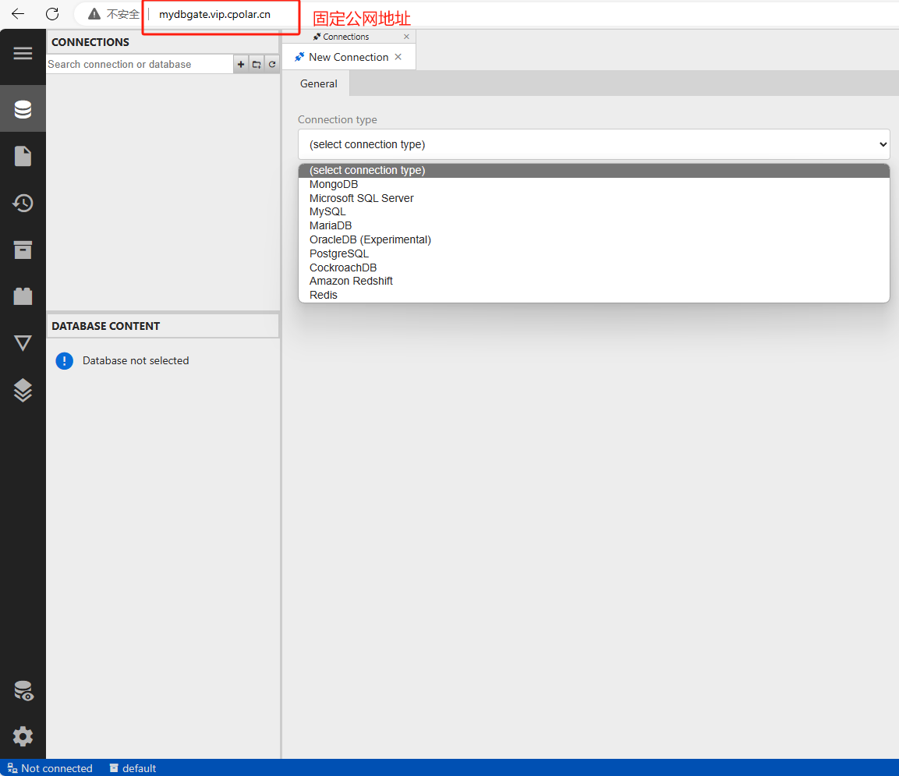Click the Database not selected message

coord(136,361)
